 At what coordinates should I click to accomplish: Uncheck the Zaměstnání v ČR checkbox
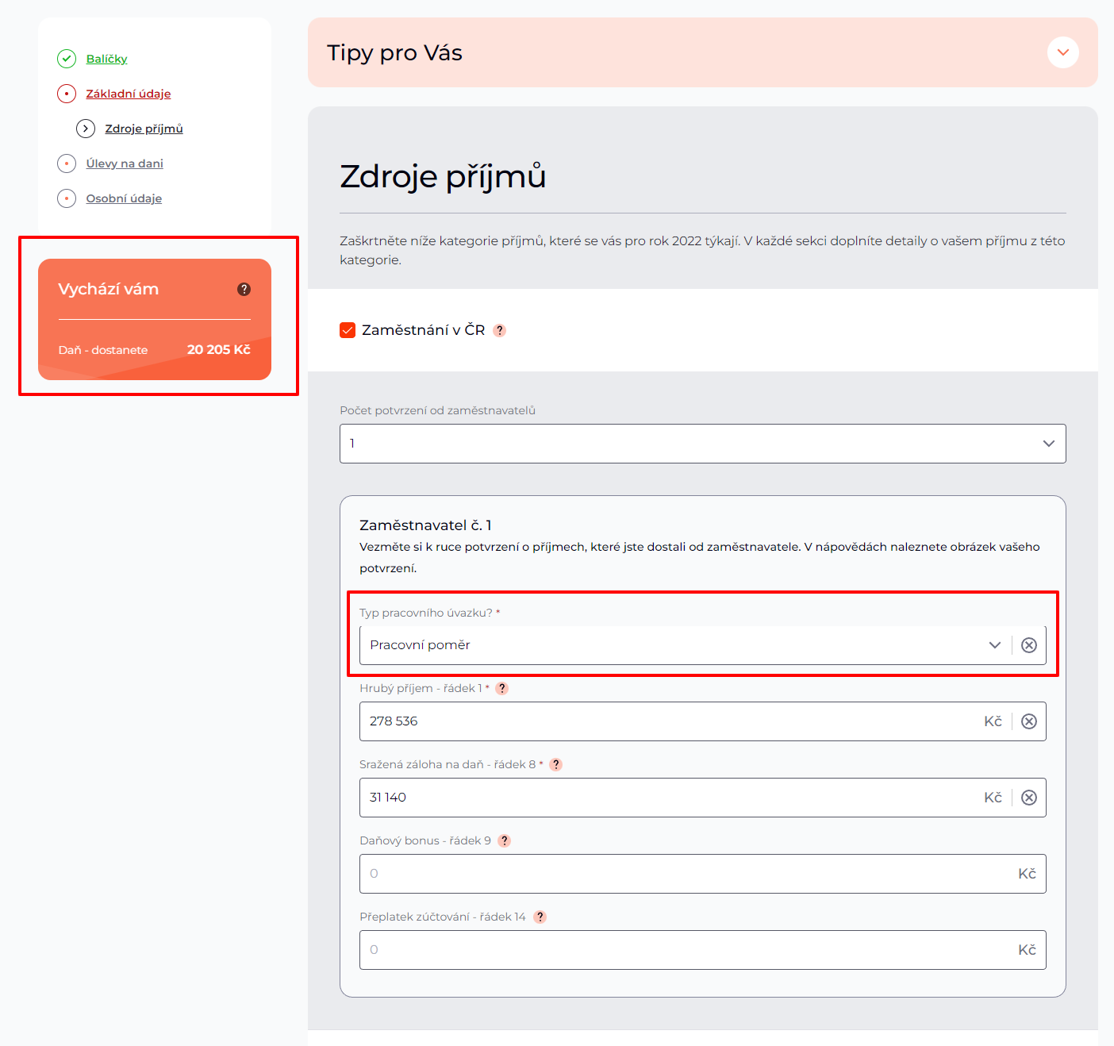[348, 330]
